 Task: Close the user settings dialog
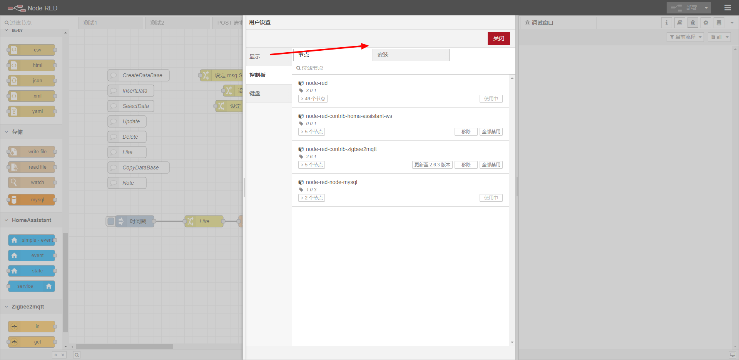point(499,38)
